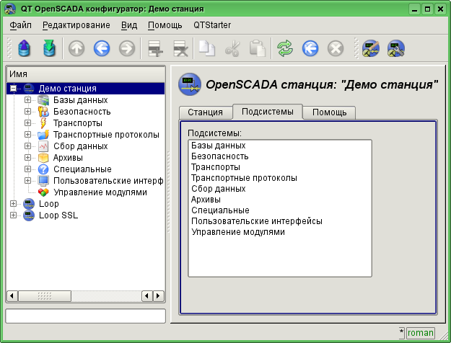The image size is (451, 343).
Task: Expand the Пользовательские интерфейсы tree node
Action: point(27,180)
